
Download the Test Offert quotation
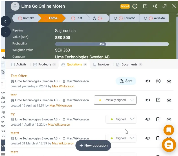click(169, 81)
